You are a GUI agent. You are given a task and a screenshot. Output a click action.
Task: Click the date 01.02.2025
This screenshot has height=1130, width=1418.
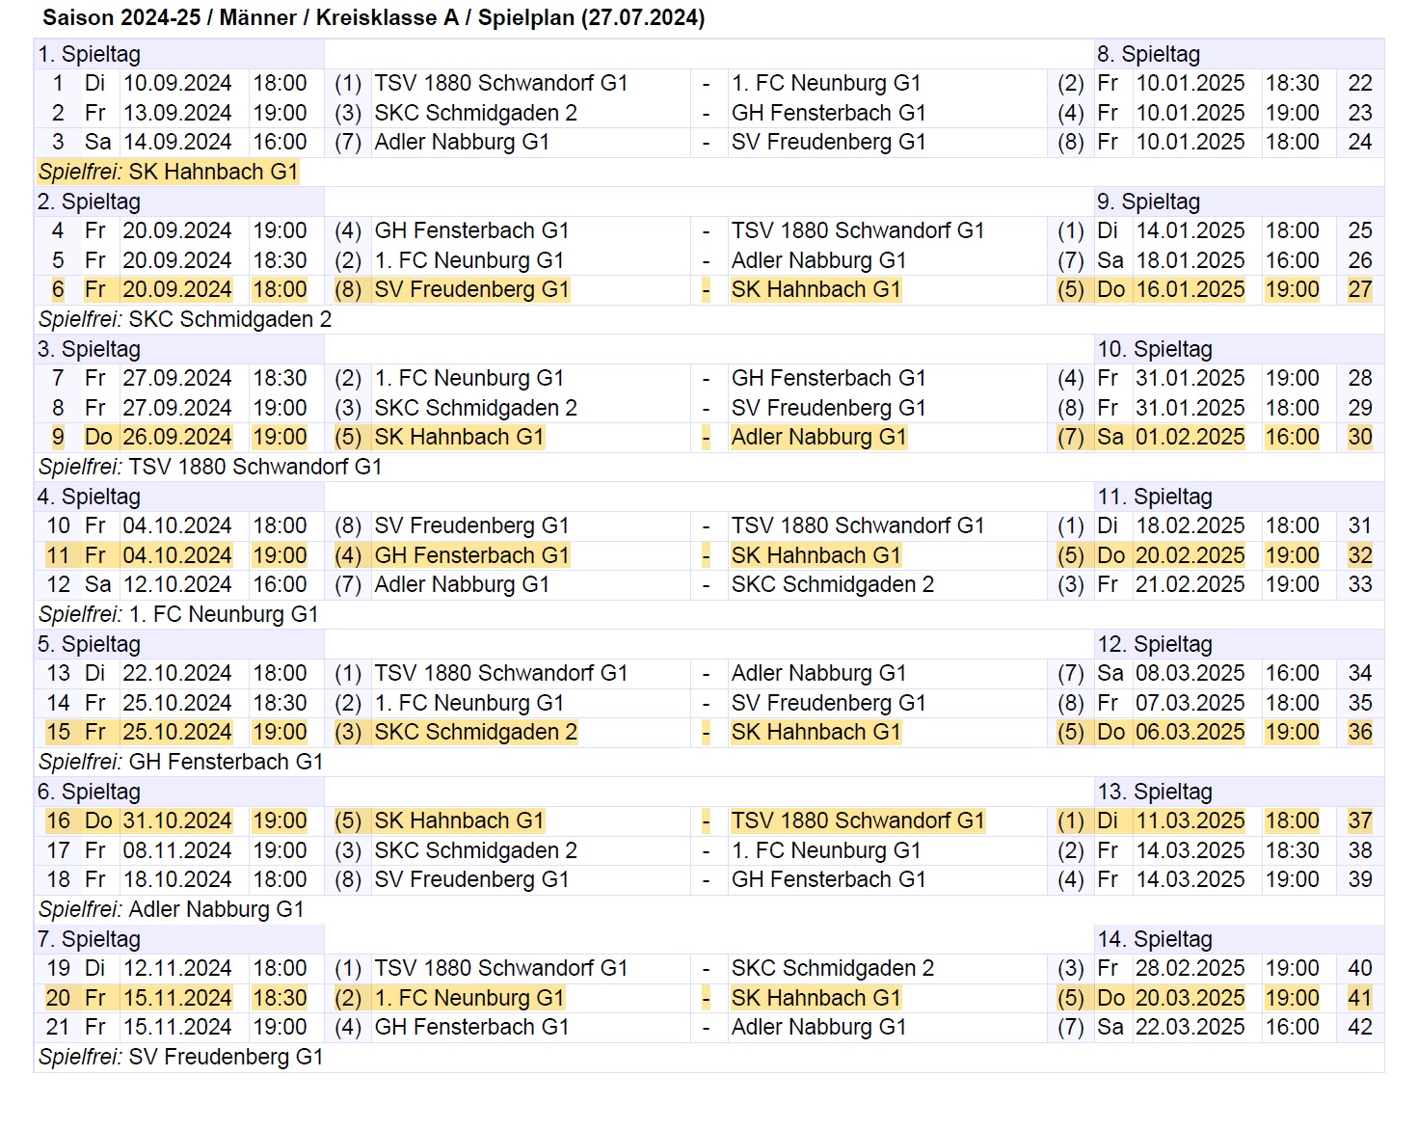pos(1191,437)
